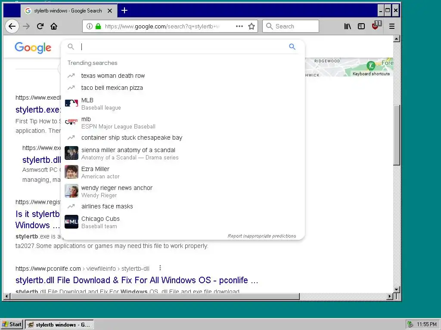Select Chicago Cubs Baseball team suggestion

(183, 222)
